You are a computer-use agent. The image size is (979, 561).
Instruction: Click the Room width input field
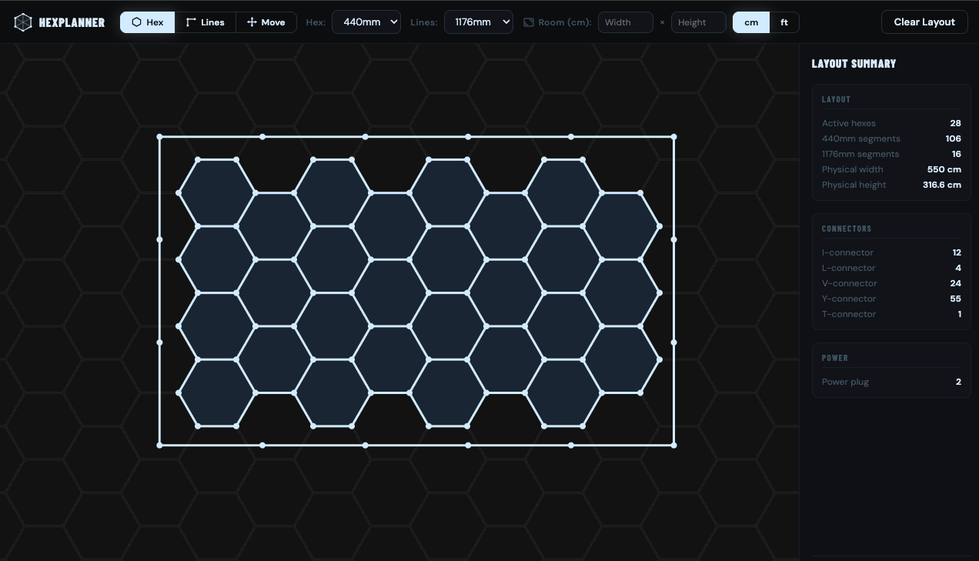tap(626, 22)
